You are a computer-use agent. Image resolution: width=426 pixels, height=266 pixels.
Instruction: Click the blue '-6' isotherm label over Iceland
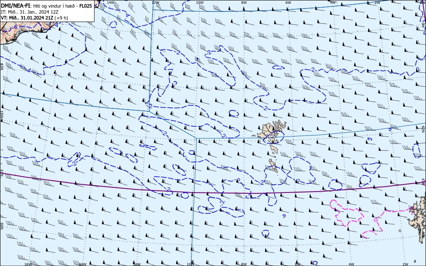coord(14,27)
